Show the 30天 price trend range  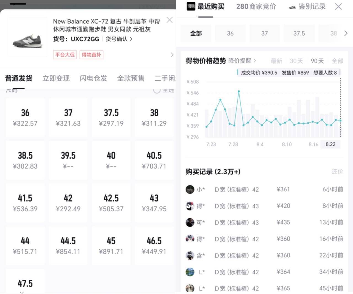296,61
